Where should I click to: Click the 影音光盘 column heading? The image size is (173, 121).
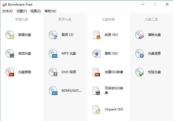tap(65, 19)
